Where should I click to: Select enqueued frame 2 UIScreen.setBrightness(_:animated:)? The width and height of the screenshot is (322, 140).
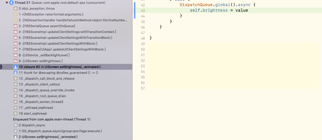pyautogui.click(x=66, y=137)
